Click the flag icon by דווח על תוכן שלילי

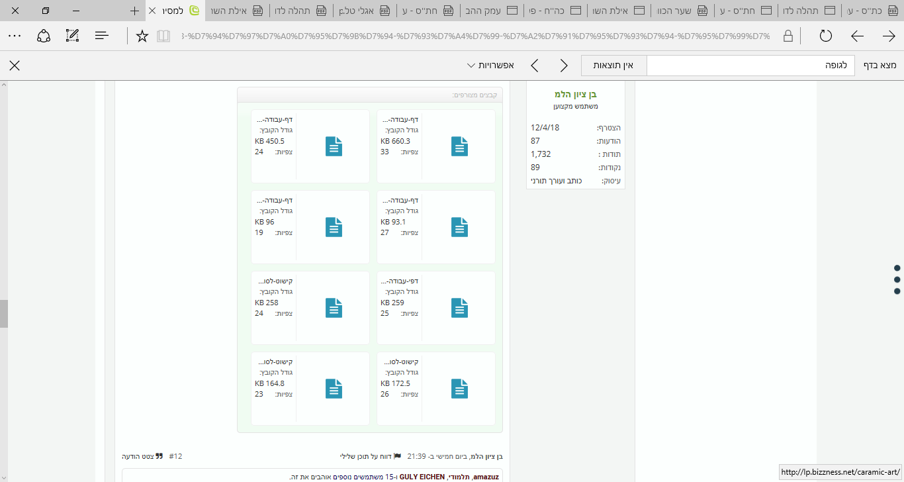(x=397, y=456)
